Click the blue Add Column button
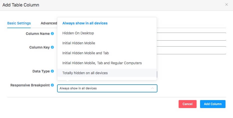The height and width of the screenshot is (118, 233). coord(213,104)
